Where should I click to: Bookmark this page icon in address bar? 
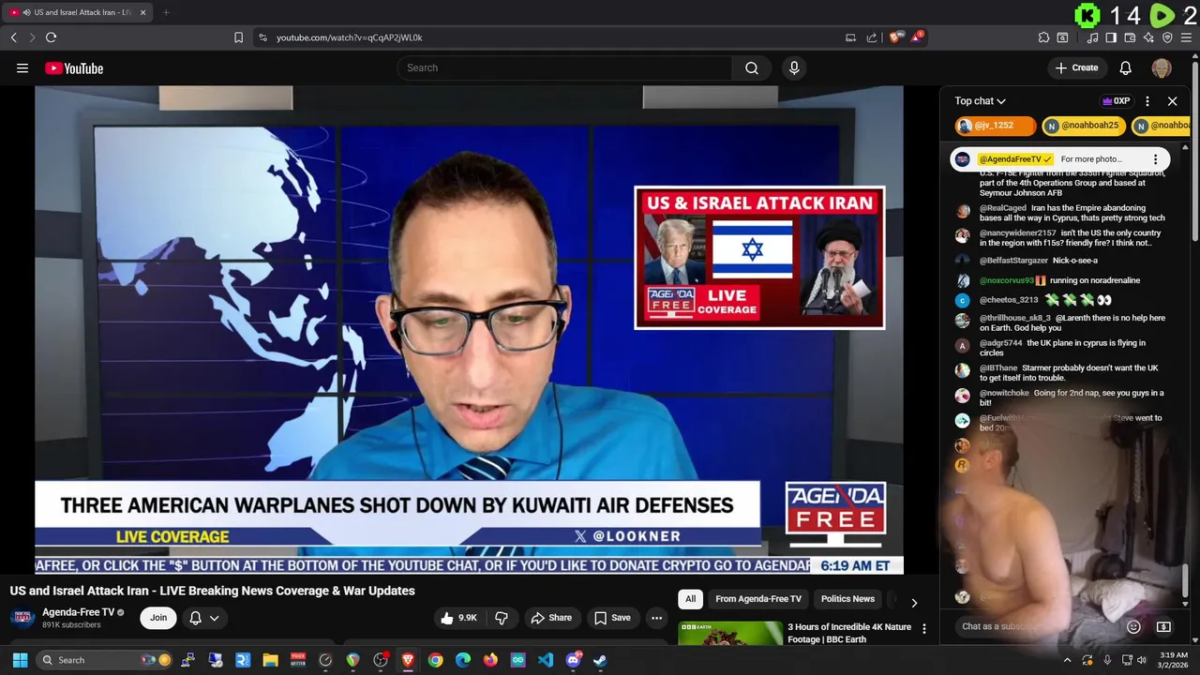point(238,37)
